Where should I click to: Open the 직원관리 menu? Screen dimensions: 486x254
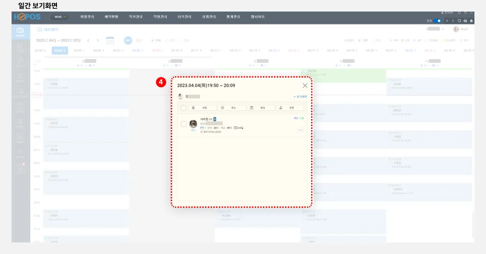point(160,17)
